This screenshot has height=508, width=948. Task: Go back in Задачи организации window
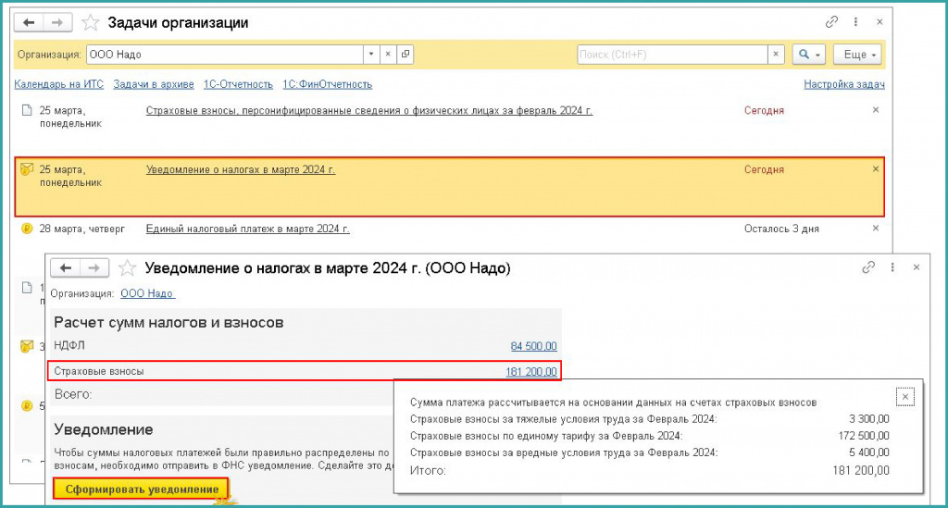click(29, 23)
